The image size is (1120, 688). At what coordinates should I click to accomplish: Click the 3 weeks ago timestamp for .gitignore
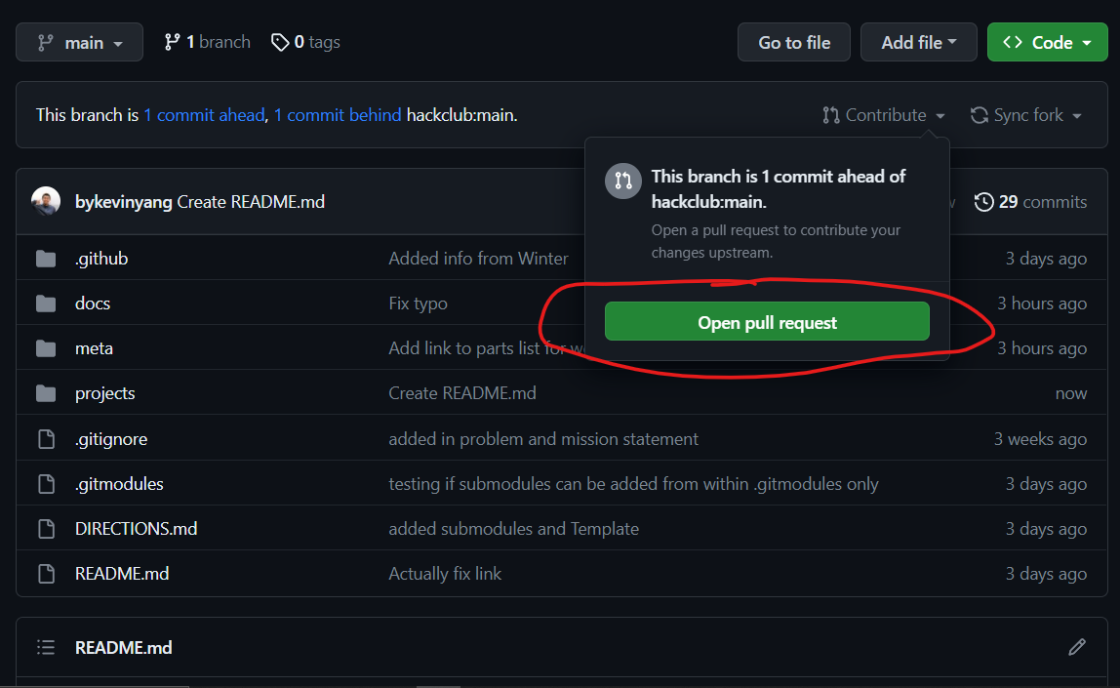click(x=1040, y=439)
